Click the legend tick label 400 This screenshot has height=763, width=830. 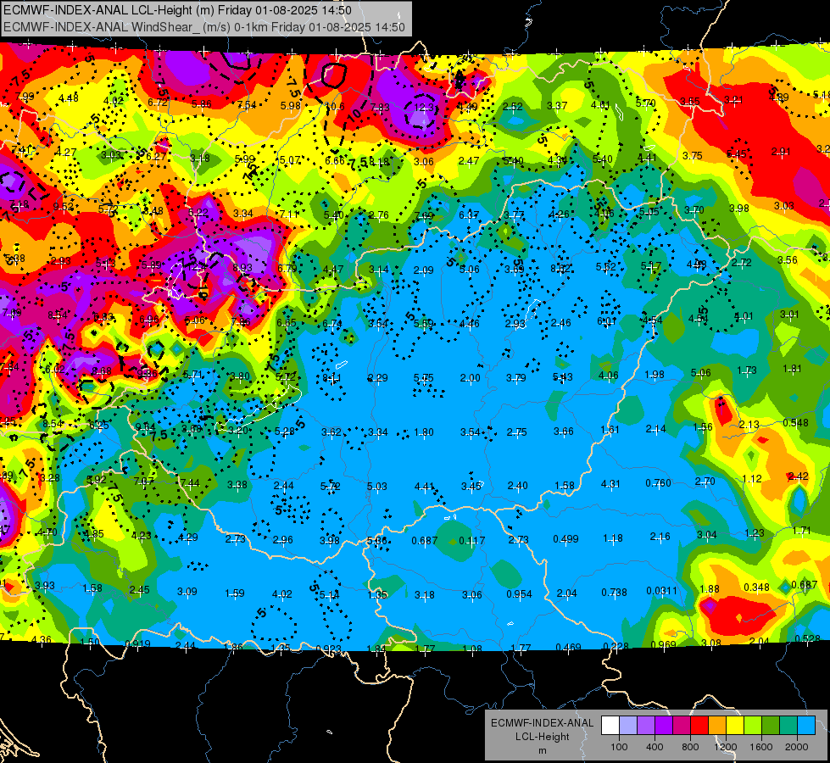[x=655, y=747]
